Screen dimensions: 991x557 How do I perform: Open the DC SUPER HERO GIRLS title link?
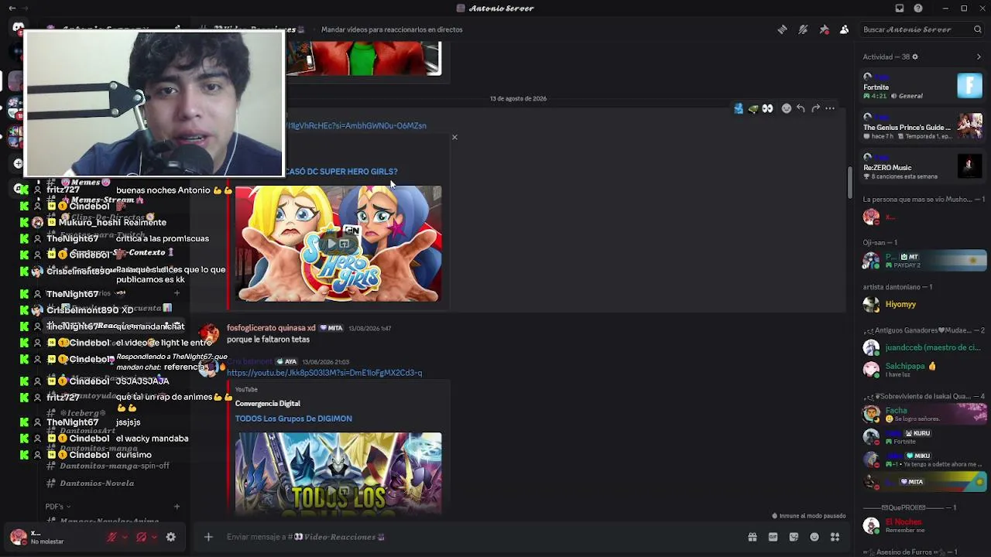coord(341,172)
